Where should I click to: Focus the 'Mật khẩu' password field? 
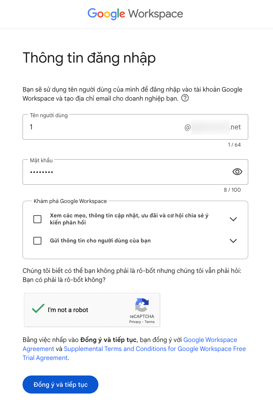124,172
